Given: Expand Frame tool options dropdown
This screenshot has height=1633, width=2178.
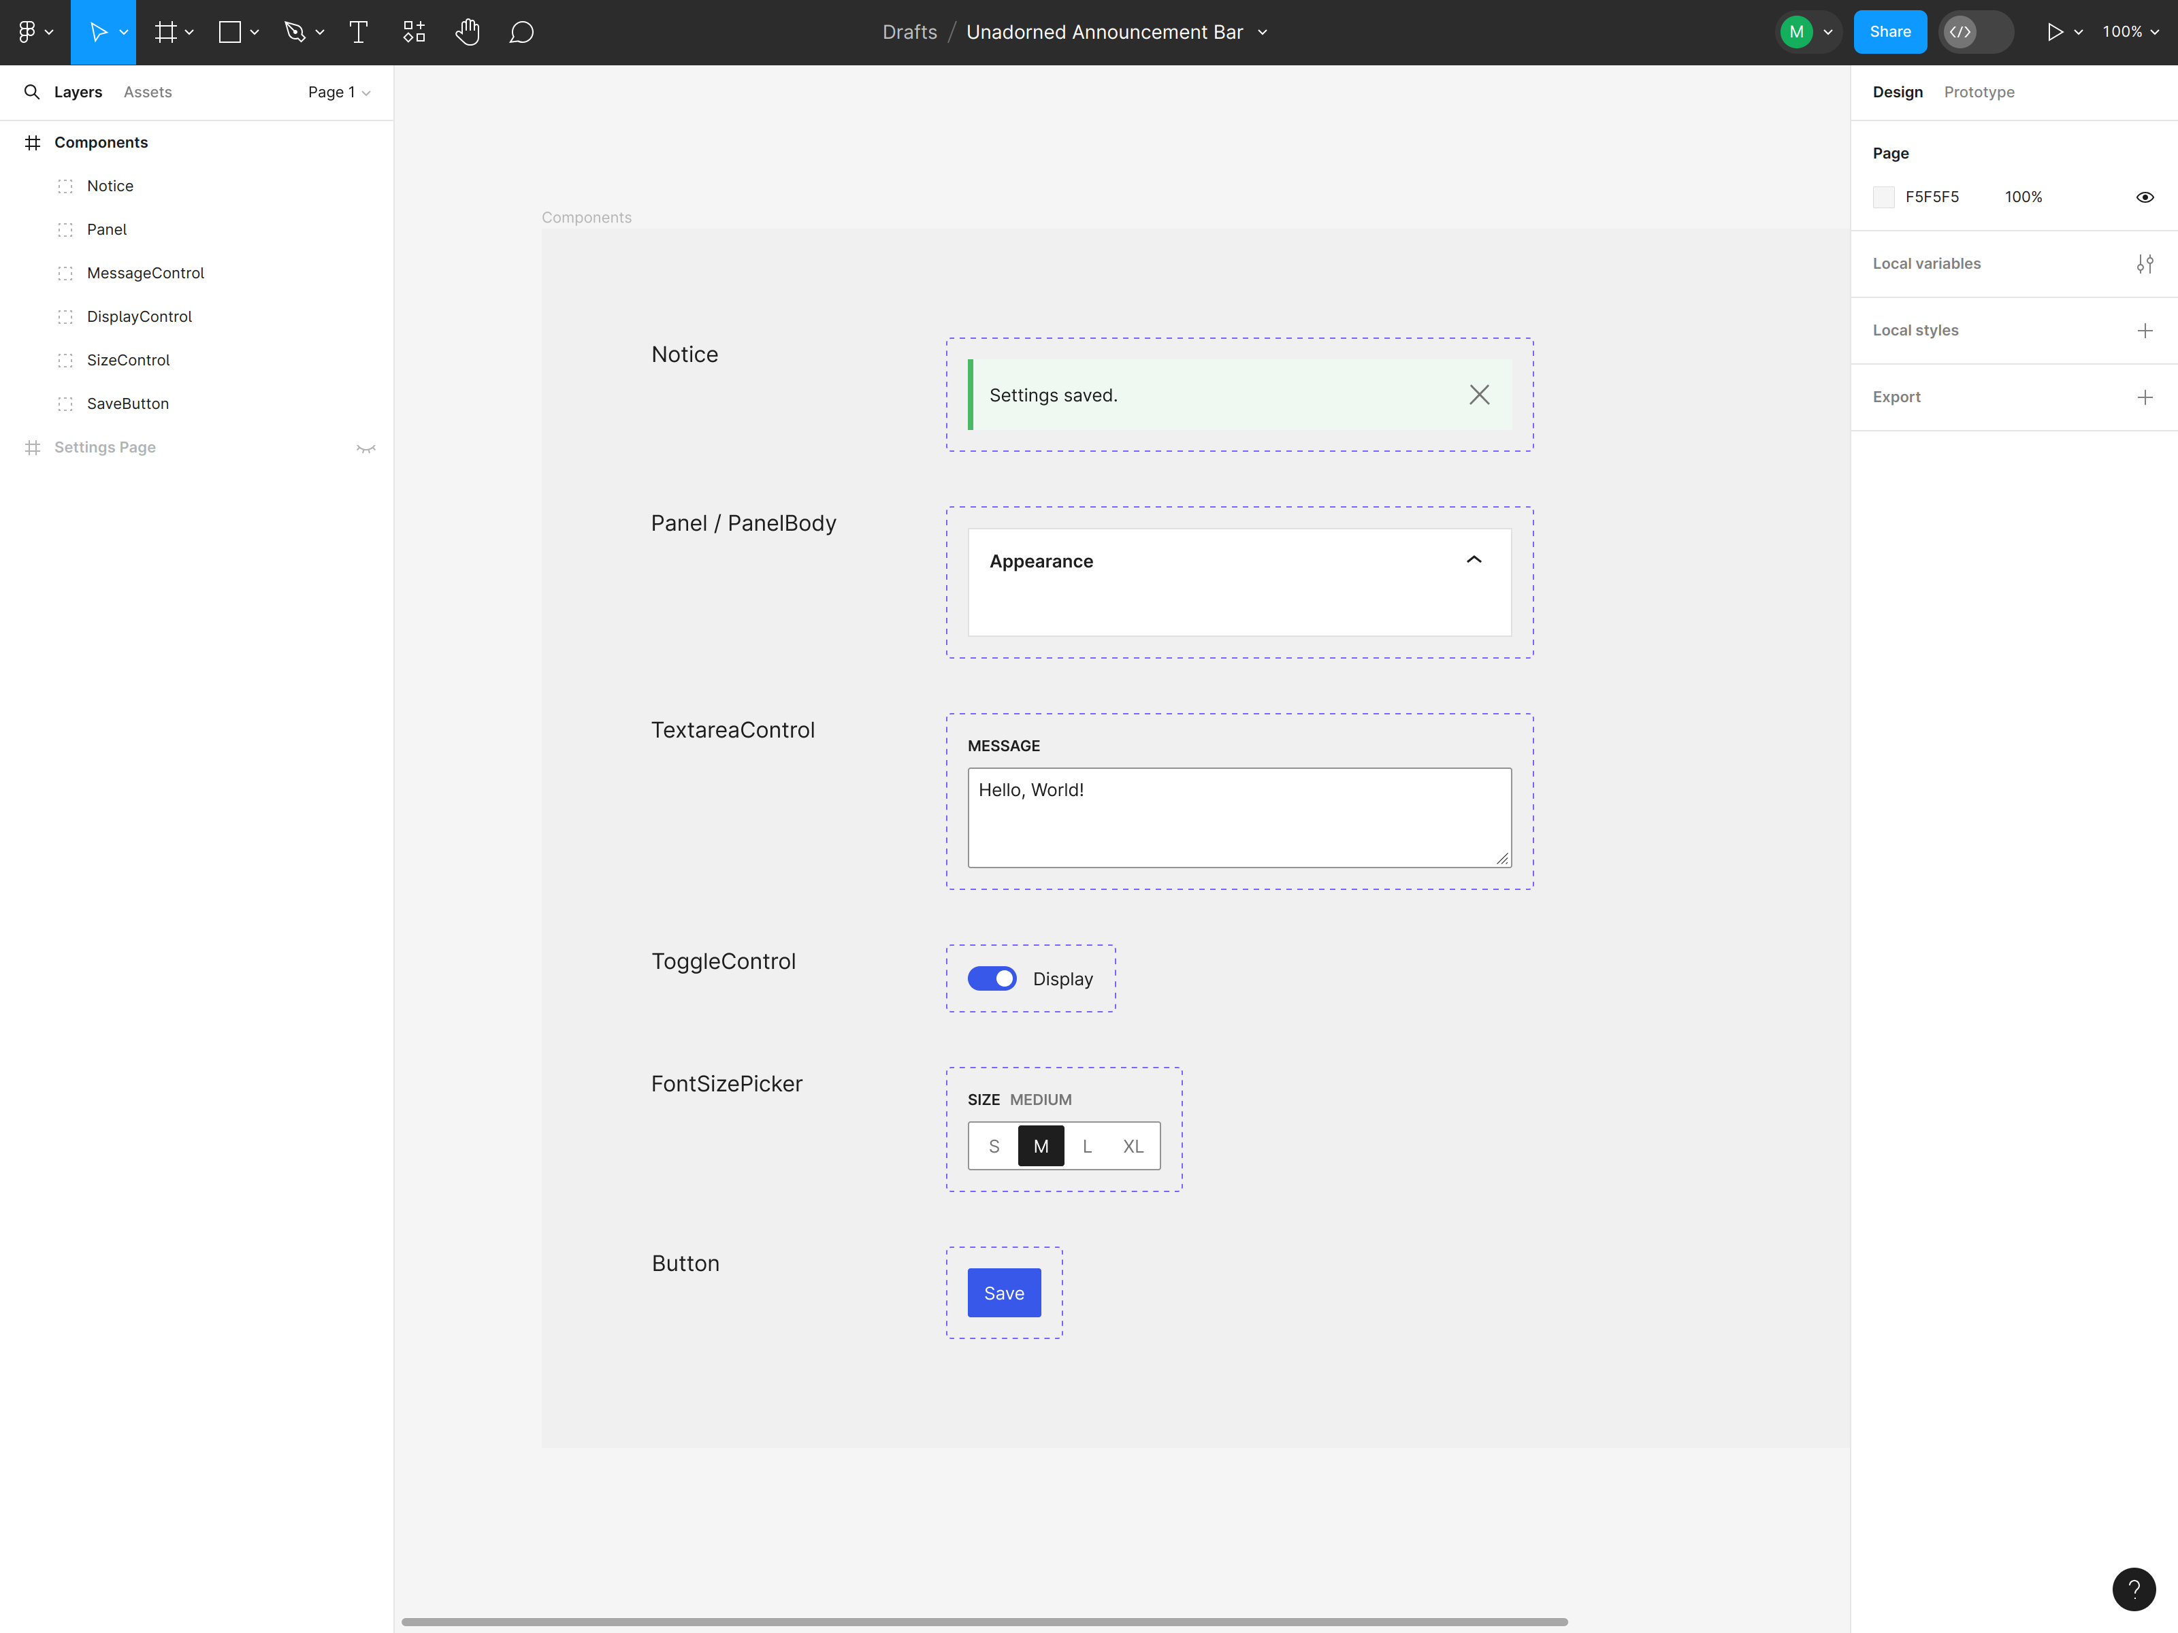Looking at the screenshot, I should (189, 33).
